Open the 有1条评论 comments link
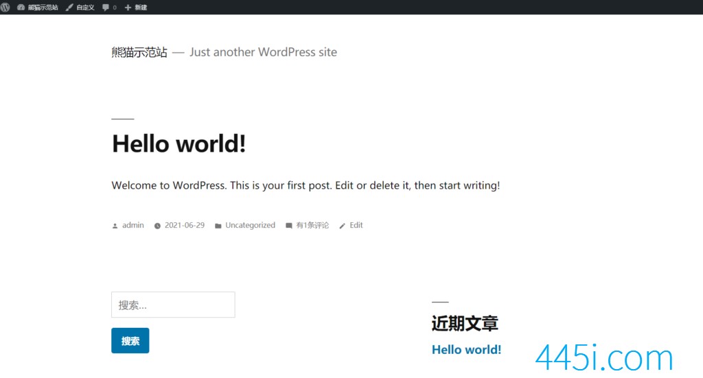This screenshot has width=703, height=378. (x=312, y=225)
